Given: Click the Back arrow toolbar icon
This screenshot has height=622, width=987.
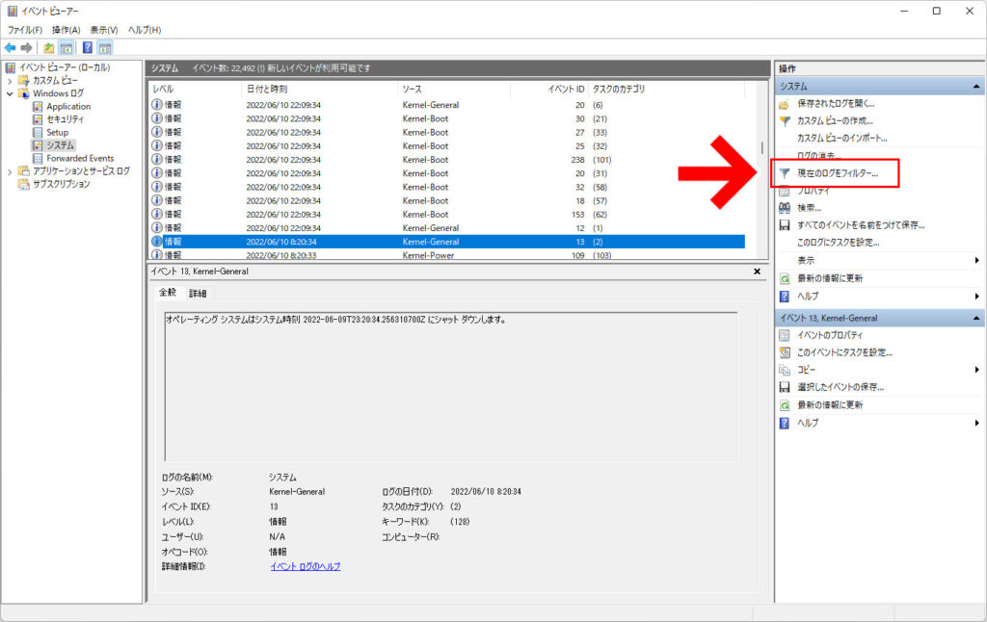Looking at the screenshot, I should 10,48.
